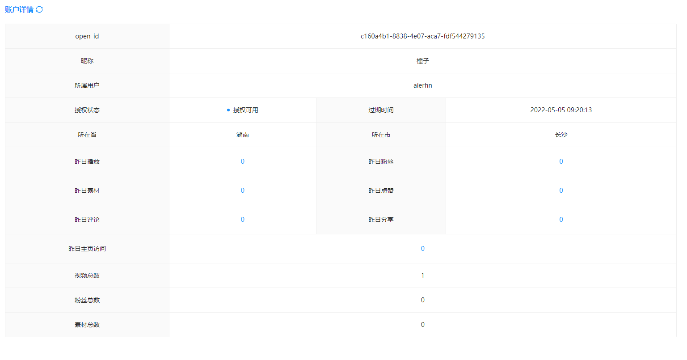
Task: Click the city value 长沙
Action: 561,135
